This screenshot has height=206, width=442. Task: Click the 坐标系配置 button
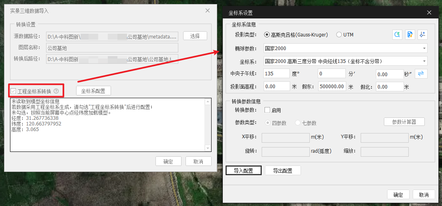[93, 91]
